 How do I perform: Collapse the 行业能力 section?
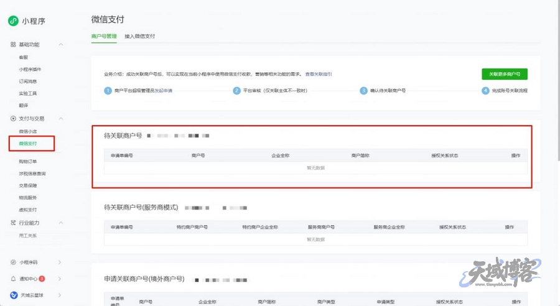(x=61, y=223)
